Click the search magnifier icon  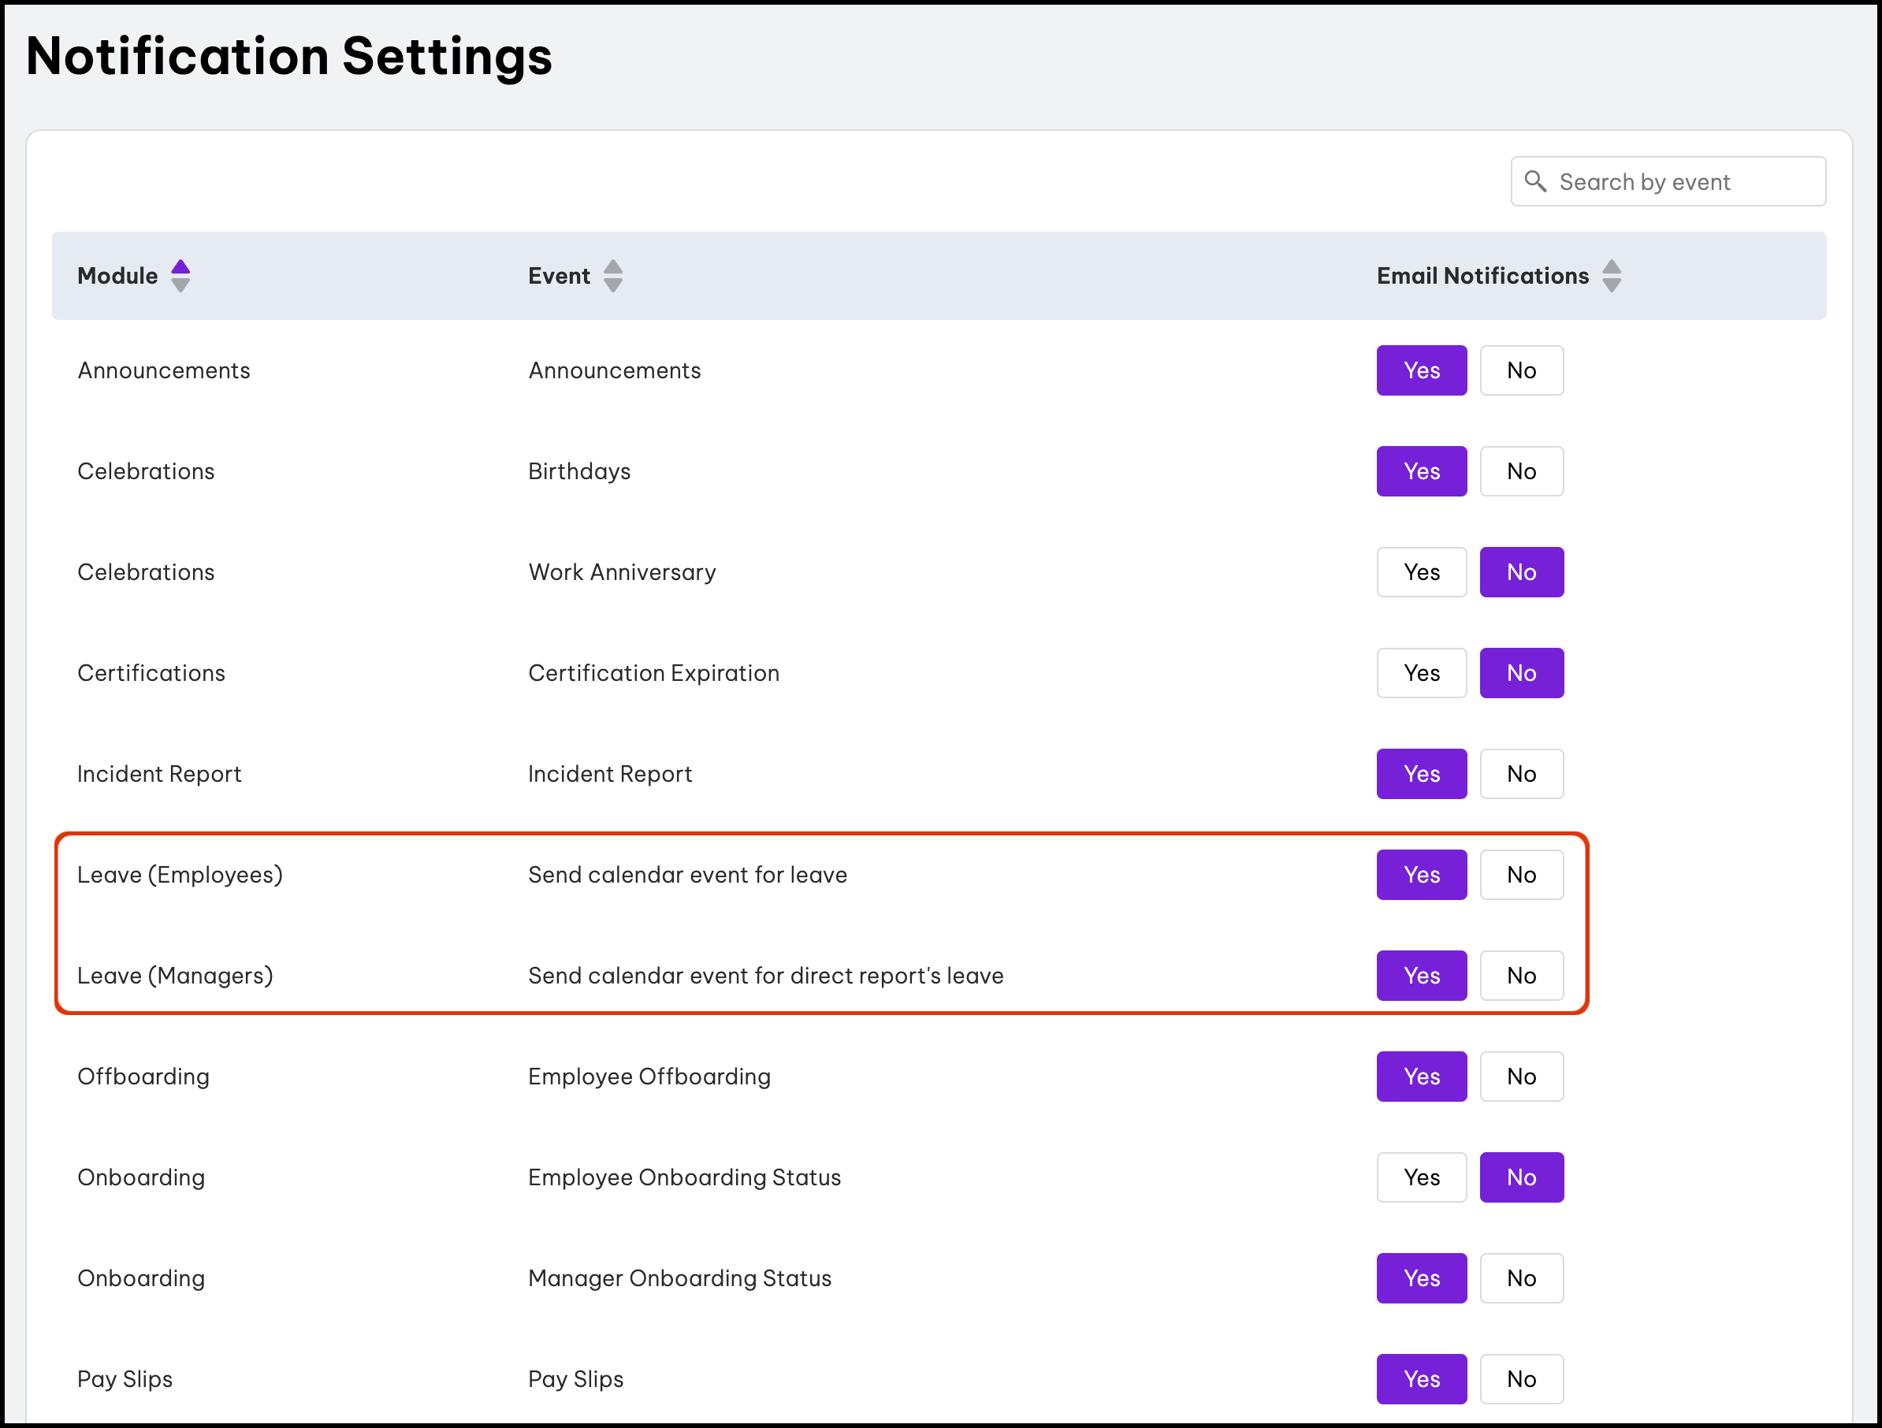(x=1535, y=181)
